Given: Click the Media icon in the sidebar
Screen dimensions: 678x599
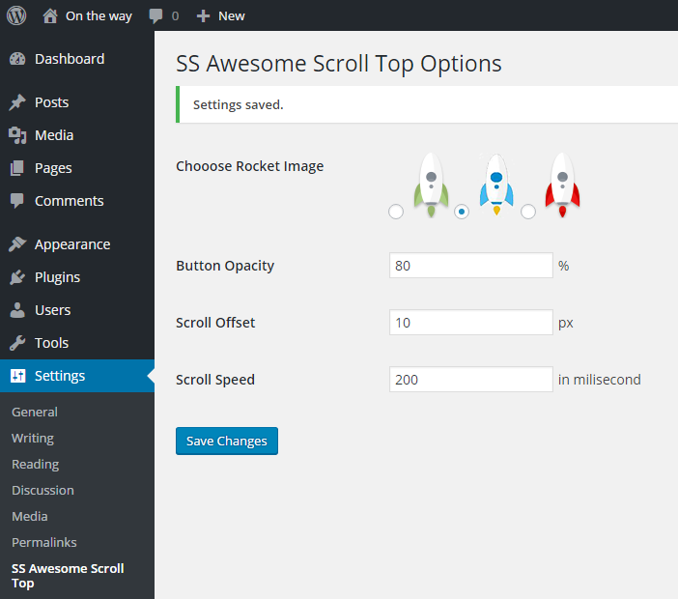Looking at the screenshot, I should click(x=17, y=135).
